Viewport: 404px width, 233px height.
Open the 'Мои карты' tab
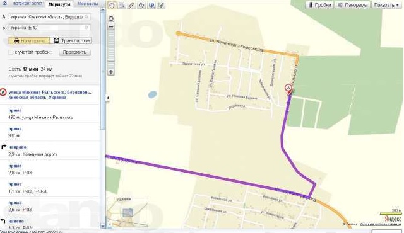point(88,4)
